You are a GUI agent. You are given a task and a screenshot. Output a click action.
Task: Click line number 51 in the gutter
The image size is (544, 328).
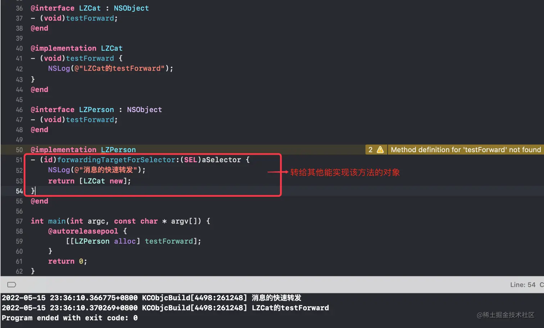click(x=19, y=160)
